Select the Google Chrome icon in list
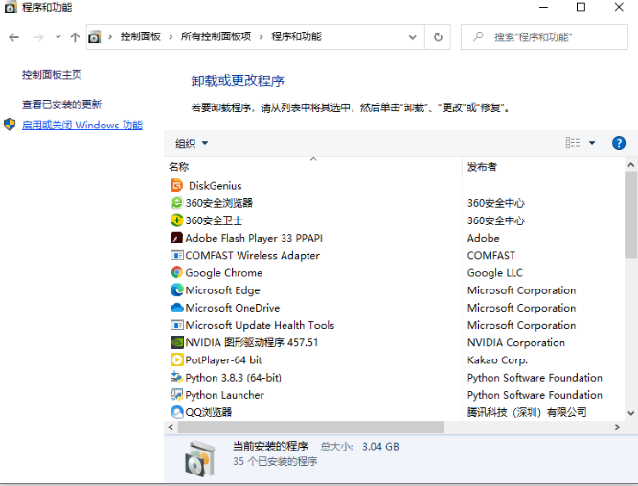638x486 pixels. [x=176, y=273]
